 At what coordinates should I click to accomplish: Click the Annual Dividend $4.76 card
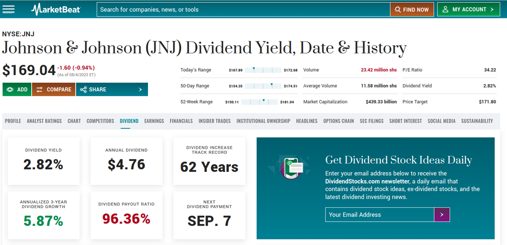pos(126,161)
